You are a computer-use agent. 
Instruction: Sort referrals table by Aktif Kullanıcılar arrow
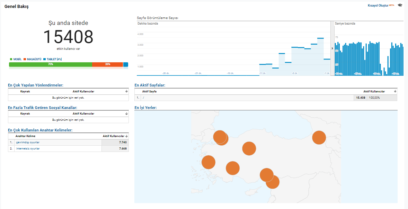[126, 91]
